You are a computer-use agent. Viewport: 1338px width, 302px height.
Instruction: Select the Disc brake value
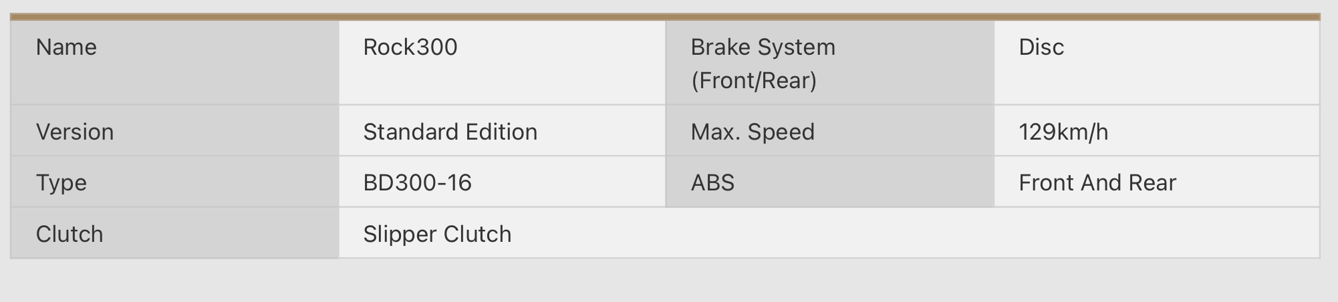[x=1157, y=63]
